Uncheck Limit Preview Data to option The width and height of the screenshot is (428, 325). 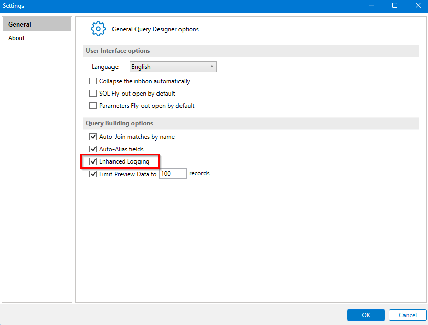click(93, 174)
